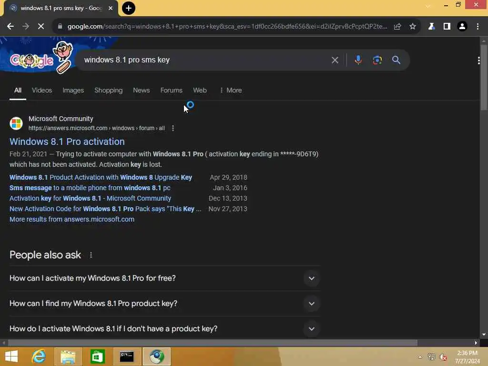
Task: Open 'New Activation Code for Windows 8.1 Pro Pack' link
Action: point(105,209)
